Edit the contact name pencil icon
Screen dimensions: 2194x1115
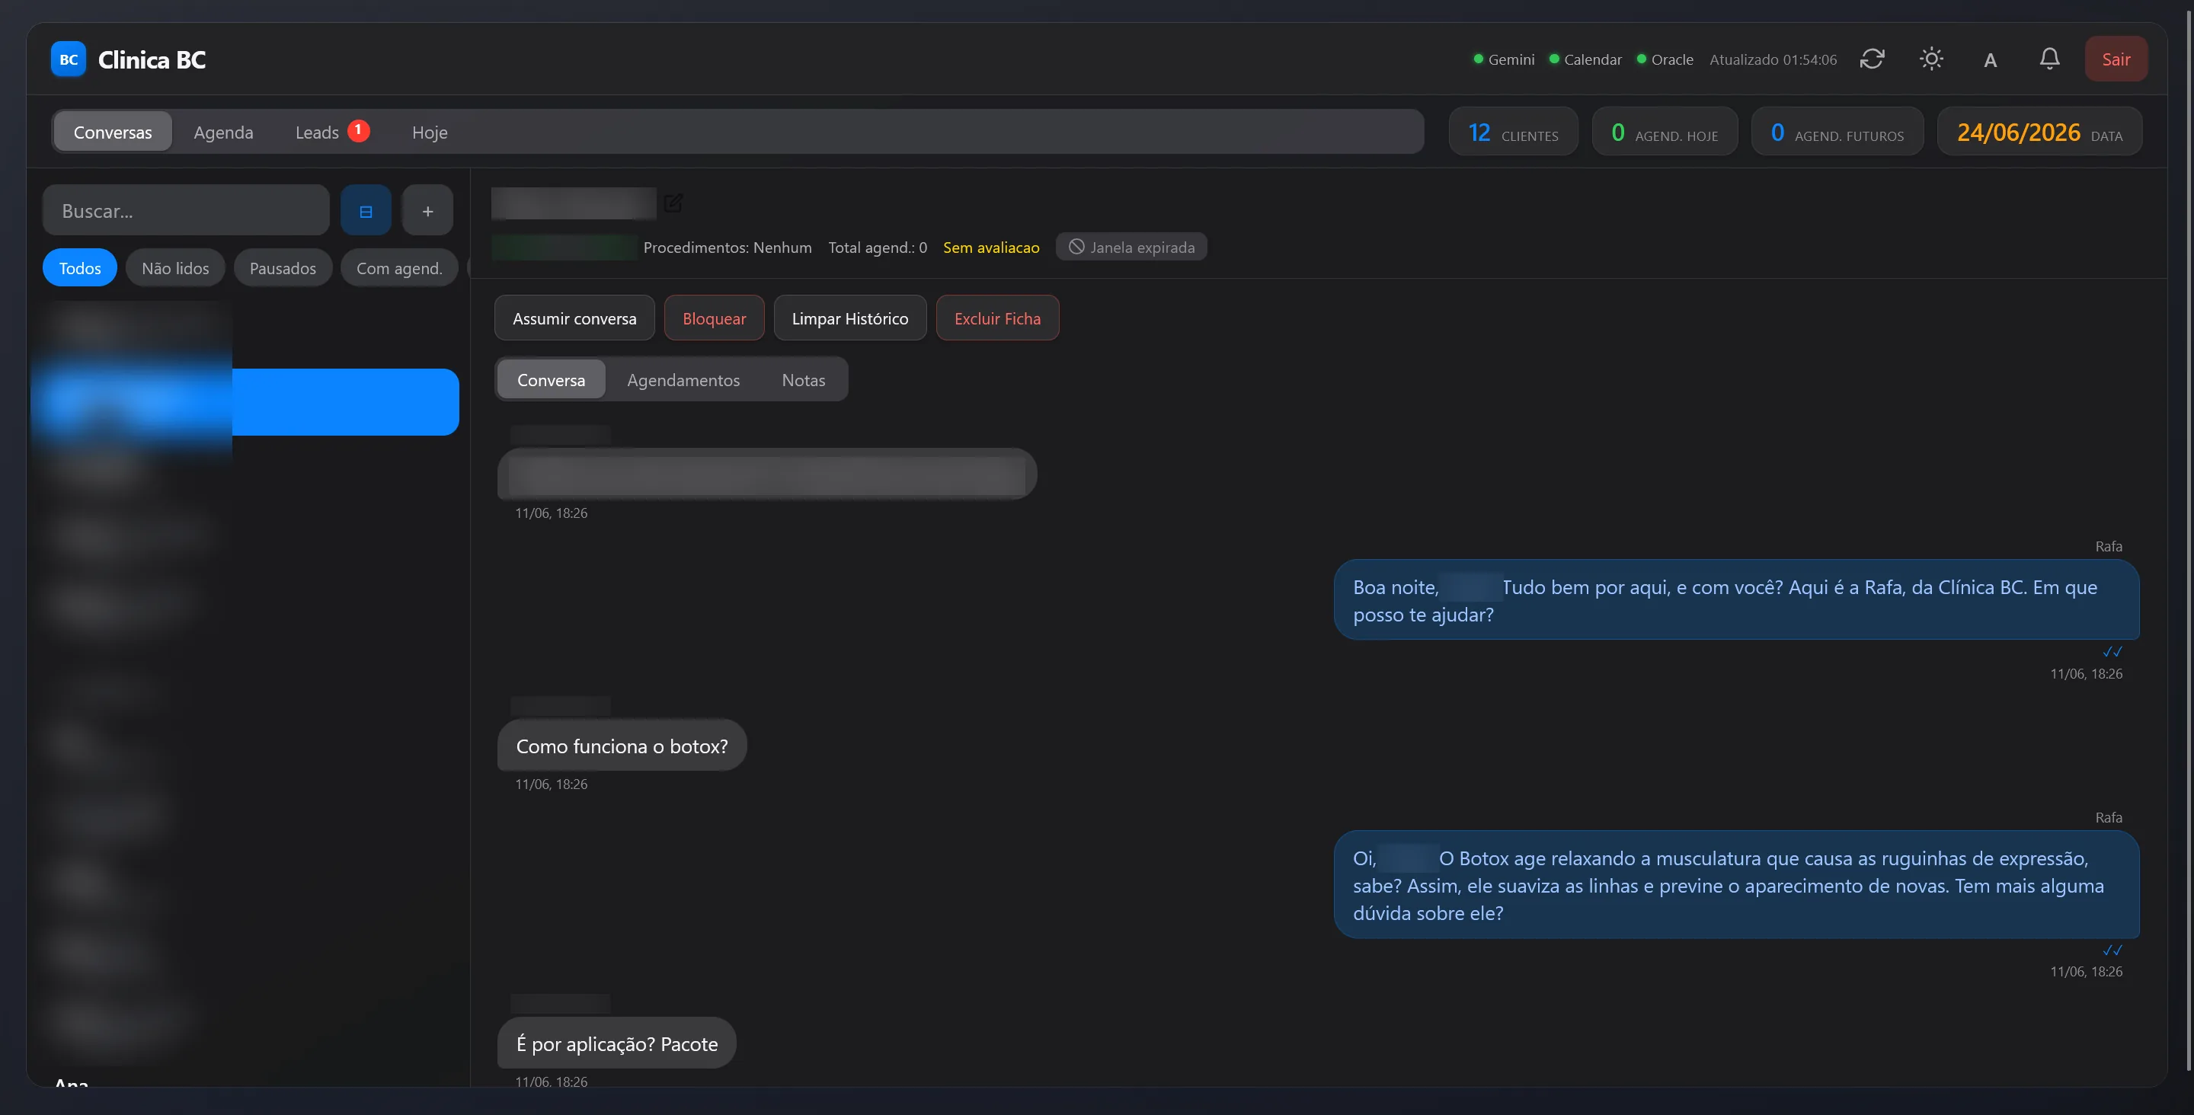[x=673, y=203]
